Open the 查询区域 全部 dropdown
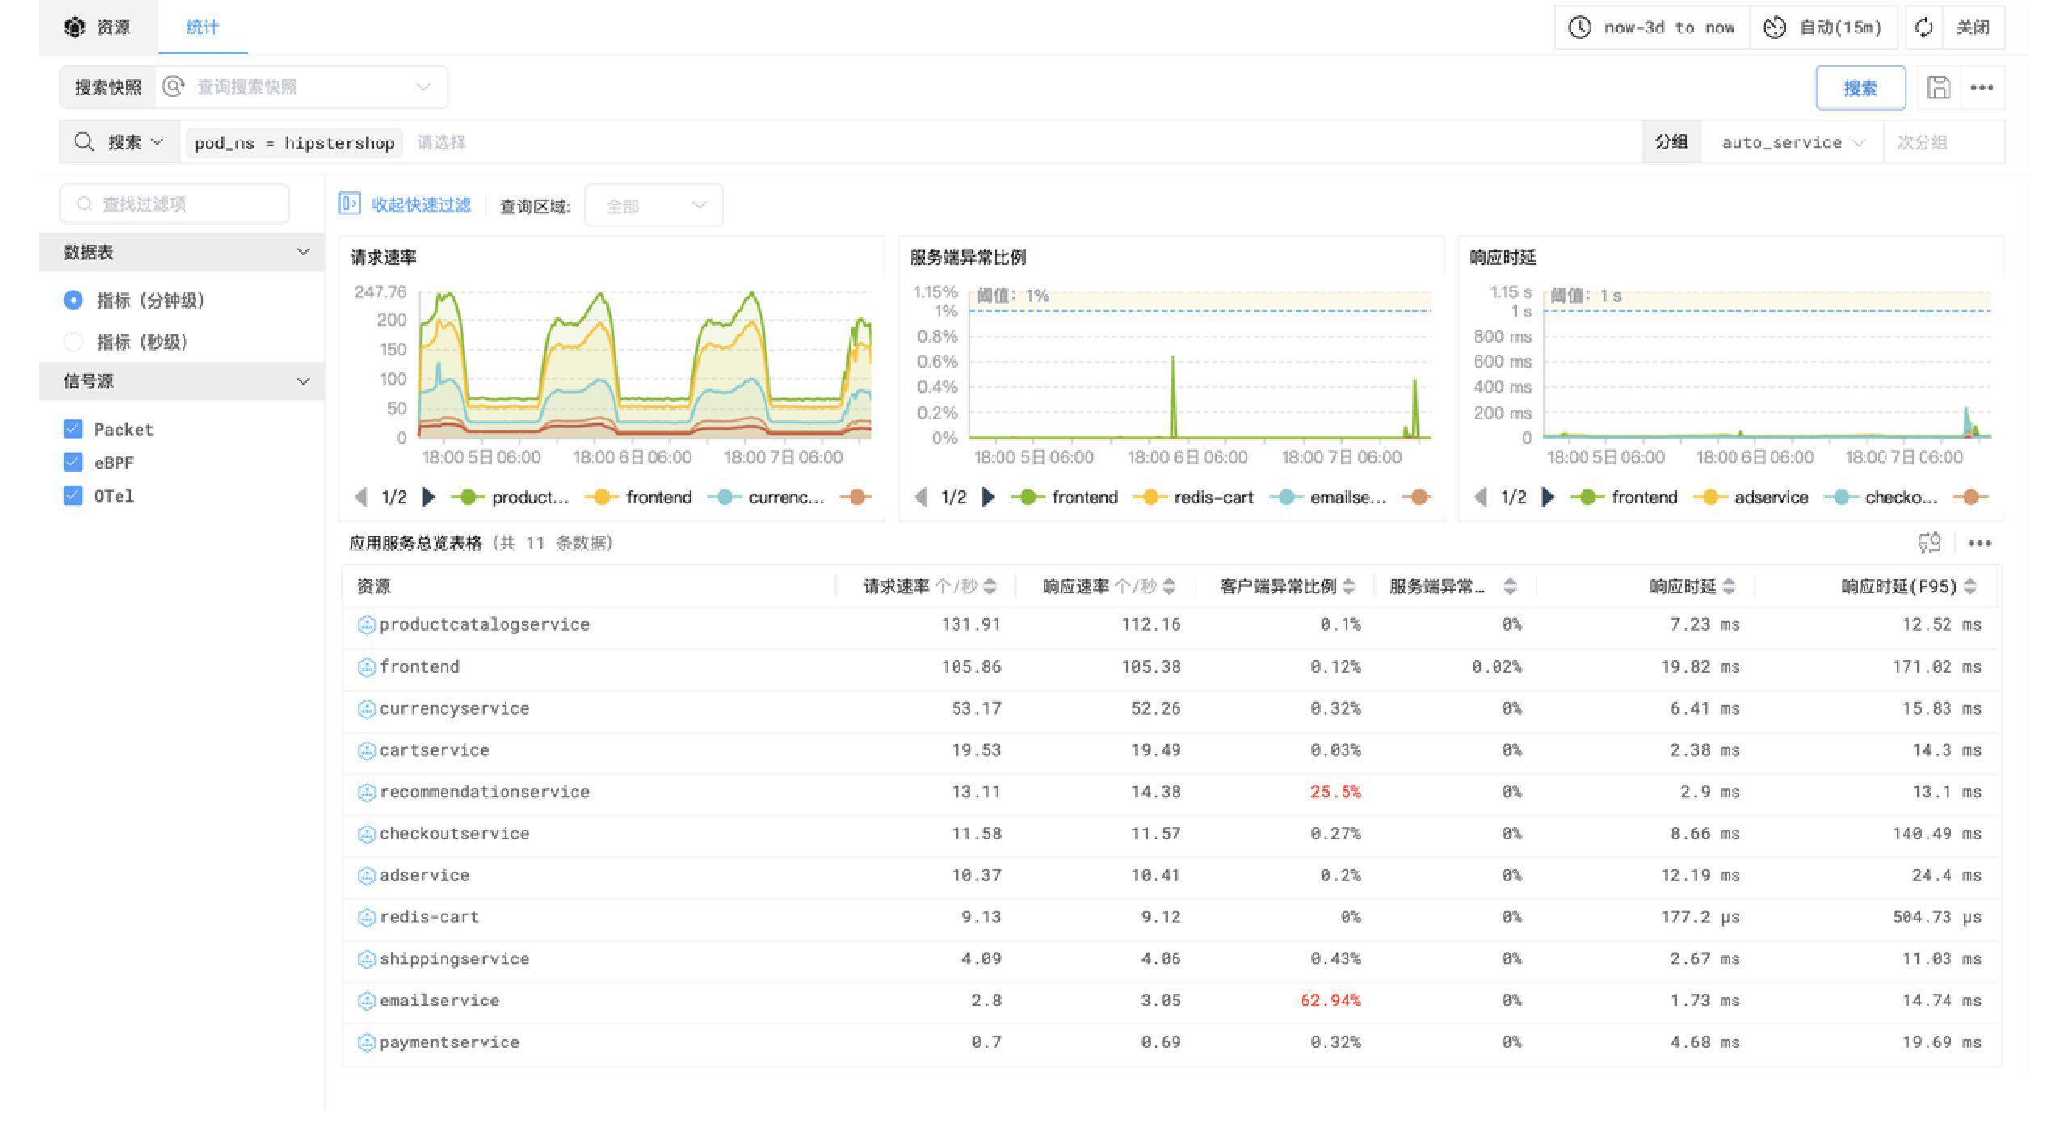The width and height of the screenshot is (2068, 1131). click(653, 205)
